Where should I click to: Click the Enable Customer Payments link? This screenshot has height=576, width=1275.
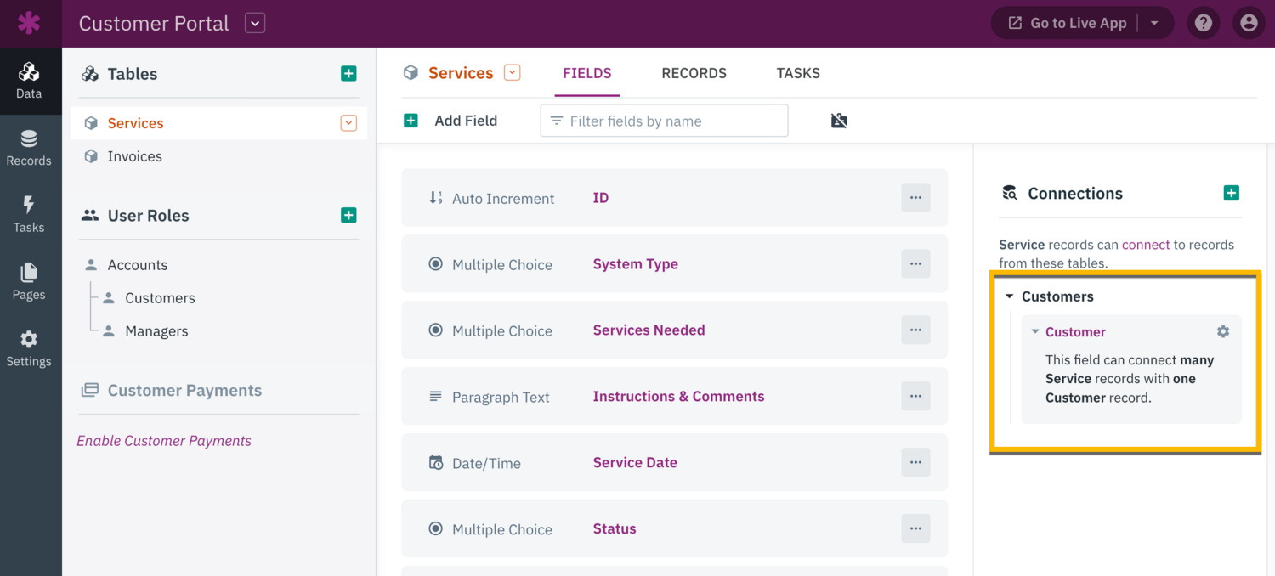coord(164,441)
